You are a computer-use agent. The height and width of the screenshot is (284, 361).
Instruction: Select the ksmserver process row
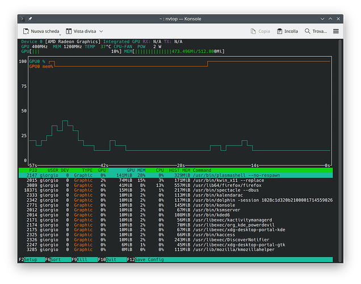(x=175, y=210)
